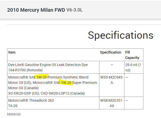This screenshot has width=161, height=118.
Task: Click the 164-R3700 (Rotunda) part number
Action: [x=25, y=70]
